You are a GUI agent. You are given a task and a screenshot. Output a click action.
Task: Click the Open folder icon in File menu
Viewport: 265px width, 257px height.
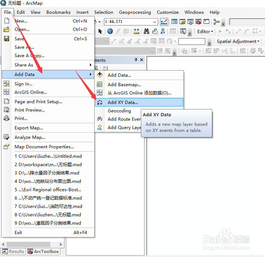tap(7, 29)
